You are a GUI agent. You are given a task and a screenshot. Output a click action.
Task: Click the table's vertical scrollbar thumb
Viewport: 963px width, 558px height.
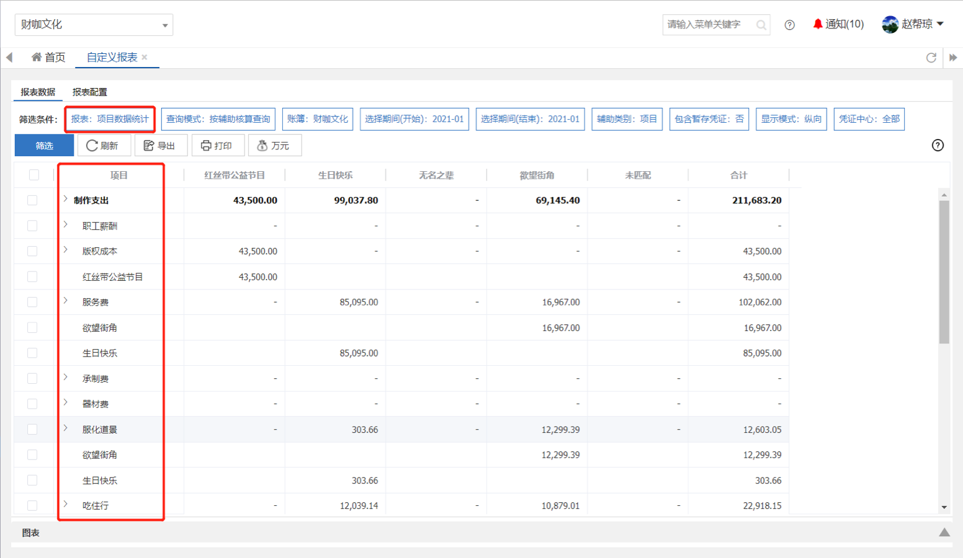(944, 272)
